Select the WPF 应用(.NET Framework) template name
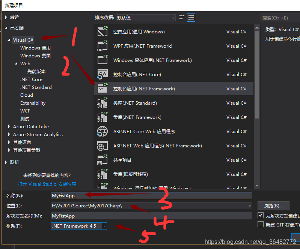The height and width of the screenshot is (249, 300). click(143, 46)
